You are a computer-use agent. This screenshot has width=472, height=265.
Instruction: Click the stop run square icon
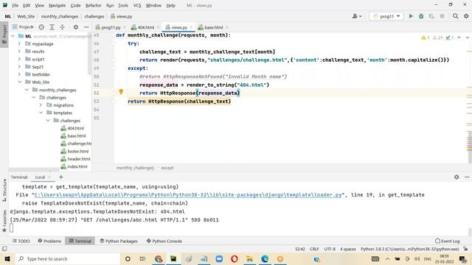click(442, 16)
